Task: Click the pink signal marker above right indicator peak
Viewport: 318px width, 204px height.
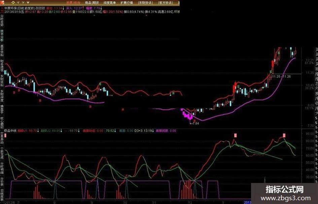Action: coord(284,135)
